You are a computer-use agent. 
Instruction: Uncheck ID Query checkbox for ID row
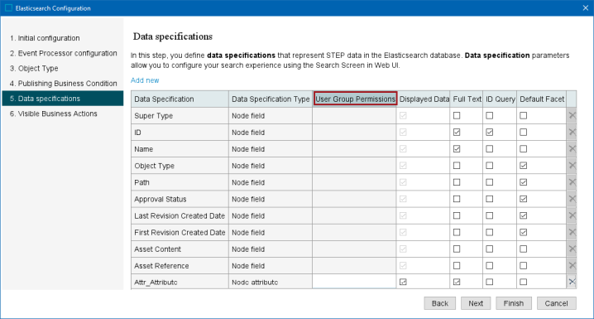[490, 132]
